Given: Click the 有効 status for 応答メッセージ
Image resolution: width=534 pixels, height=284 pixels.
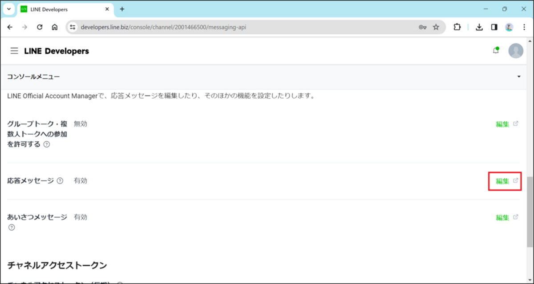Looking at the screenshot, I should click(81, 180).
